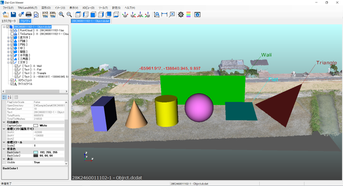Click the zoom extents fit icon
The width and height of the screenshot is (343, 186).
(157, 15)
